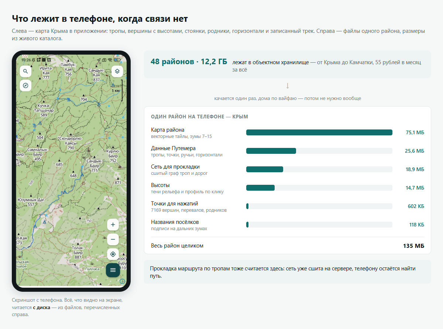Click the 'качается один раз' caption line

click(288, 98)
